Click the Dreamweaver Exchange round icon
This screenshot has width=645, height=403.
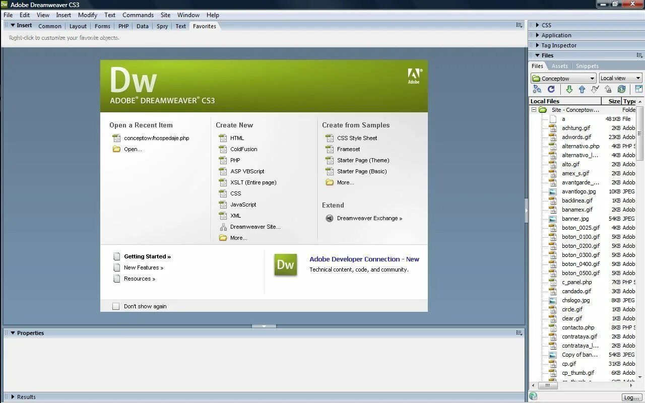[x=330, y=218]
